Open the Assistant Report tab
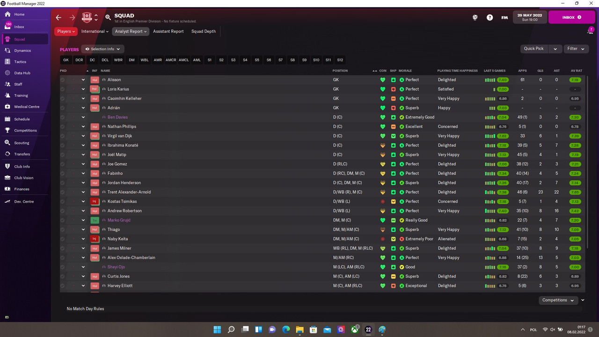The width and height of the screenshot is (599, 337). tap(168, 31)
